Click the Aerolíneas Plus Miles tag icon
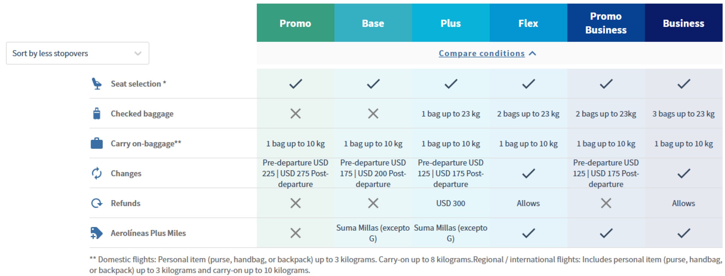The width and height of the screenshot is (725, 276). point(97,233)
